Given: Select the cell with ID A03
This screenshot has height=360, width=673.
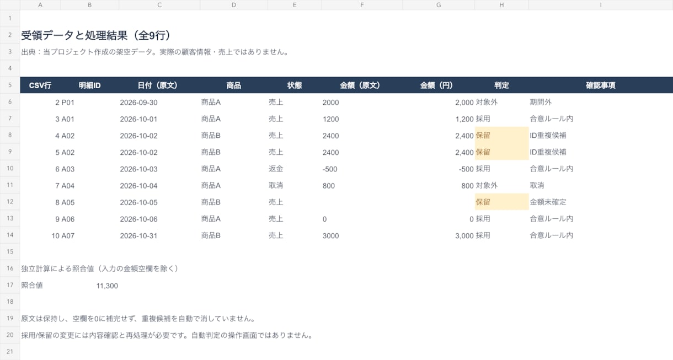Looking at the screenshot, I should (90, 169).
